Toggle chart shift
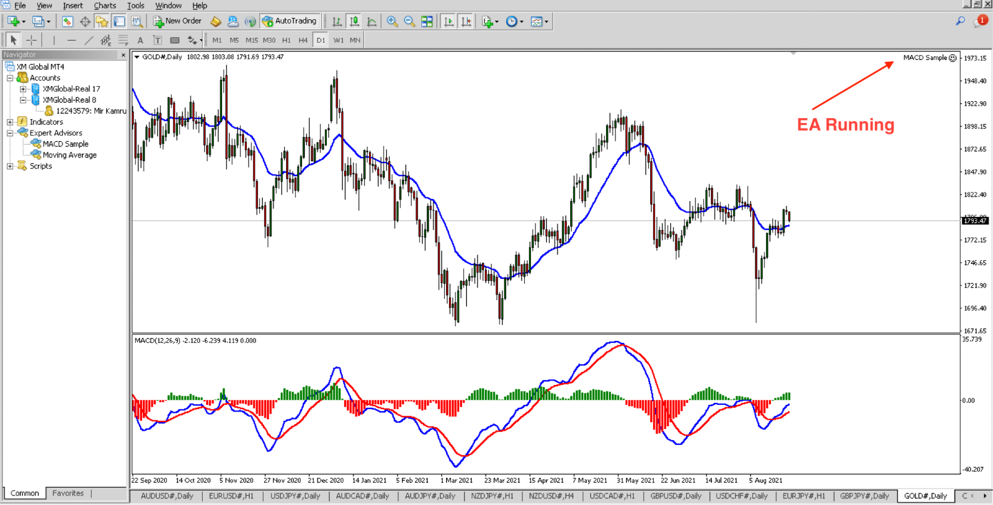 [466, 21]
